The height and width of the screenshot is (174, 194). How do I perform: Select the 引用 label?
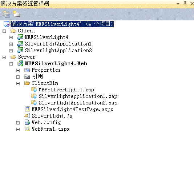click(x=38, y=76)
